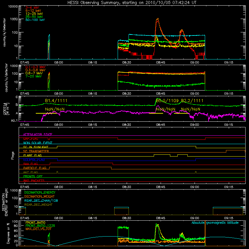Click the yellow bar under B5.0 NaN/NaN

[156, 113]
